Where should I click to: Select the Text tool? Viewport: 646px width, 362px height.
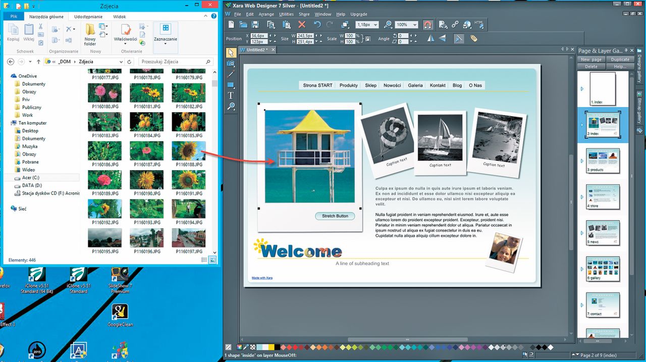point(231,95)
